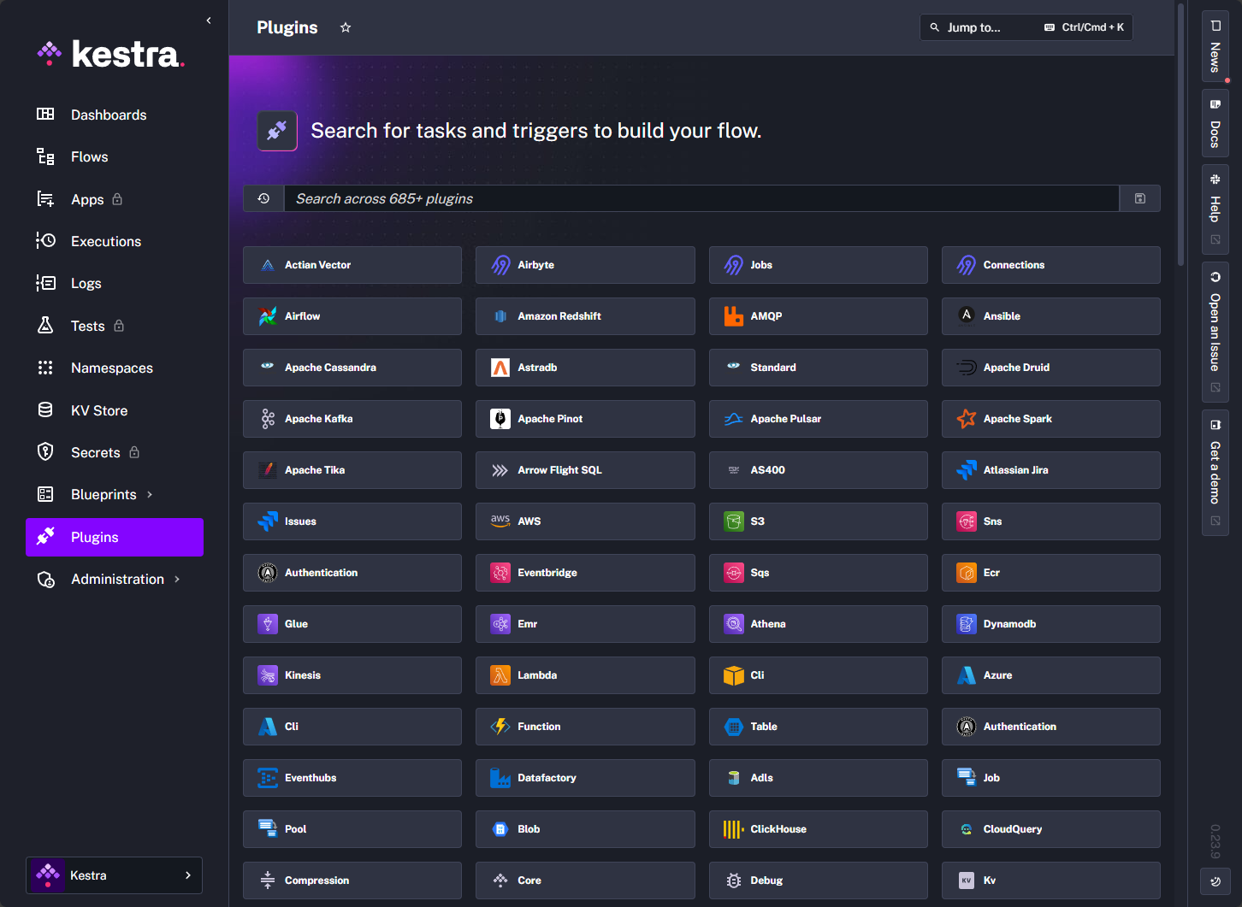
Task: Open the Jump to... quick search box
Action: [1026, 27]
